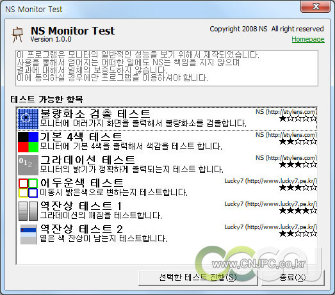
Task: Select the 기본 4색 테스트 color squares icon
Action: pyautogui.click(x=28, y=142)
